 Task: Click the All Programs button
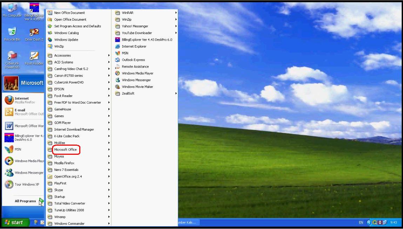(x=29, y=201)
